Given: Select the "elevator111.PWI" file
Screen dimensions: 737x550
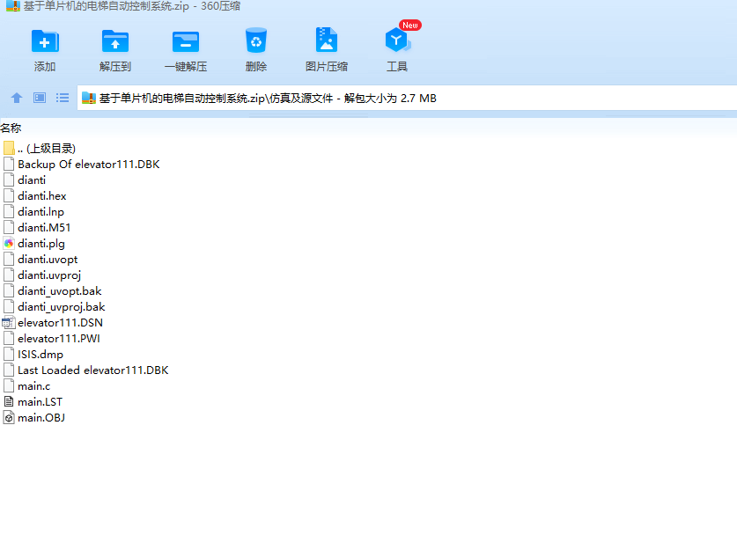Looking at the screenshot, I should (59, 339).
